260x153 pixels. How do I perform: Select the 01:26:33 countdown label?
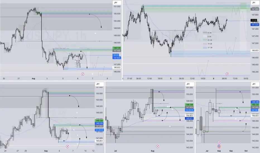pos(99,130)
